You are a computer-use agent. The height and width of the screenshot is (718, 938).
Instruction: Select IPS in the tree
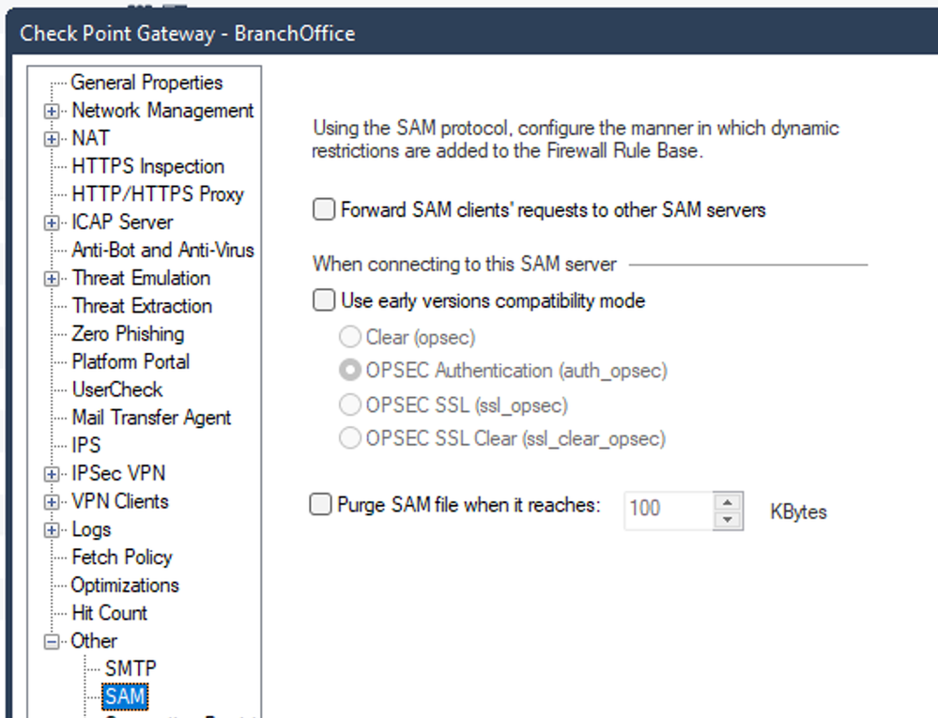click(86, 446)
